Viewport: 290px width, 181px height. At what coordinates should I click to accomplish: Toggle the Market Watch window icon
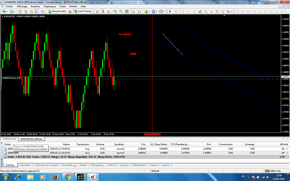click(20, 12)
